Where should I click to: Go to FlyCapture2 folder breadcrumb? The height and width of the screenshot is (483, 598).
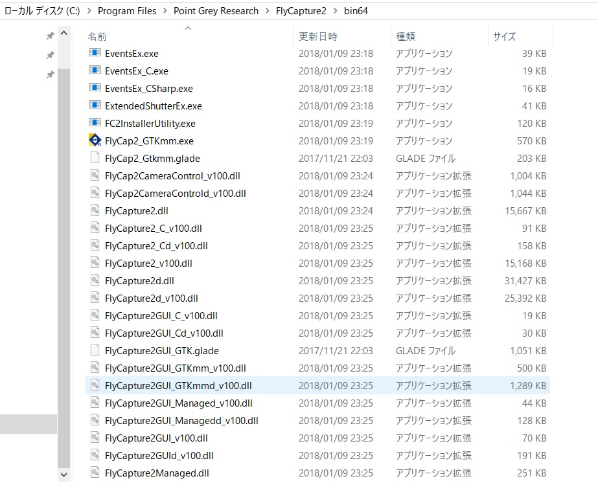click(x=301, y=10)
